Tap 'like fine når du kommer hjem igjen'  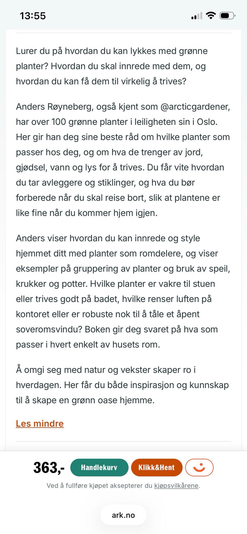(86, 213)
